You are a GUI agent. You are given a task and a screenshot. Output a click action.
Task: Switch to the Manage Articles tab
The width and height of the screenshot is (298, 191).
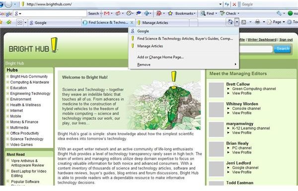coord(162,23)
